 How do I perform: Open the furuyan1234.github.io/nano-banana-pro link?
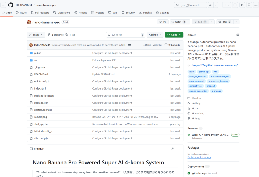[x=214, y=65]
